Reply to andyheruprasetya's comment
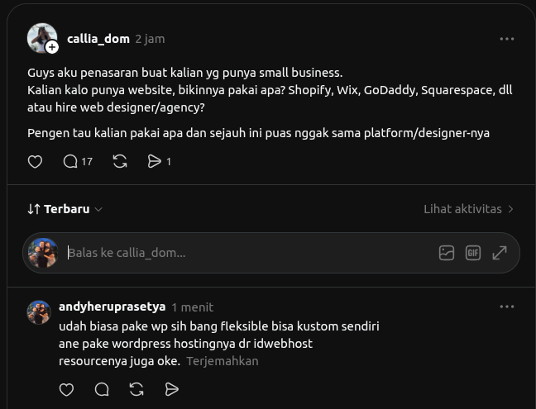Image resolution: width=536 pixels, height=409 pixels. point(102,389)
